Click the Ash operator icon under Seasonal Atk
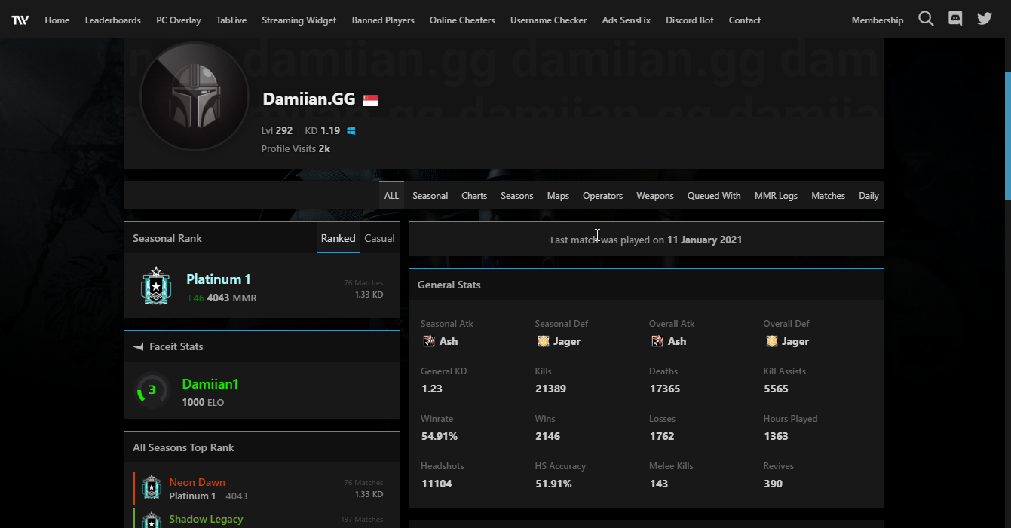This screenshot has height=528, width=1011. coord(428,342)
